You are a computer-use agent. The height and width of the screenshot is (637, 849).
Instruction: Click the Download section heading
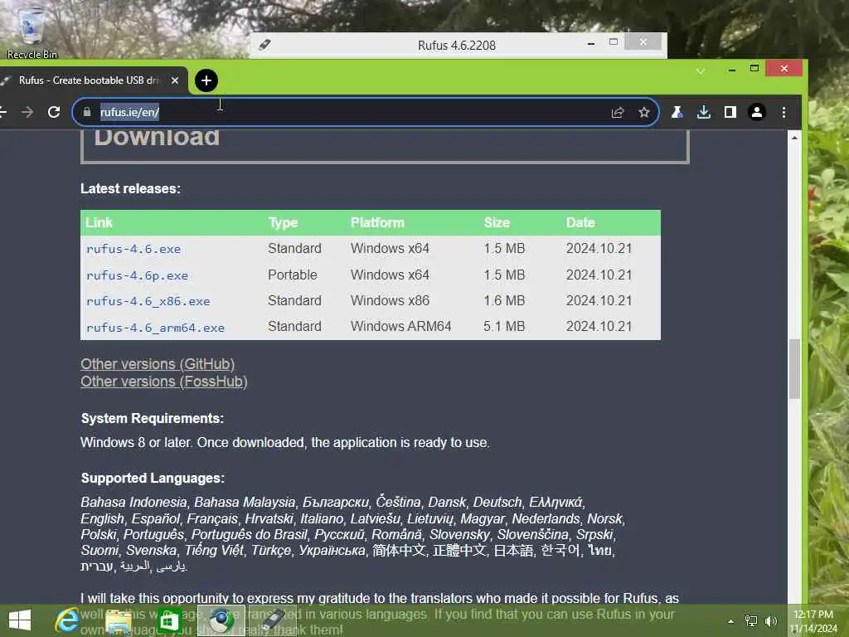[x=157, y=138]
